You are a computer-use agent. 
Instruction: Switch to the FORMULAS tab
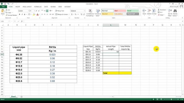38,7
